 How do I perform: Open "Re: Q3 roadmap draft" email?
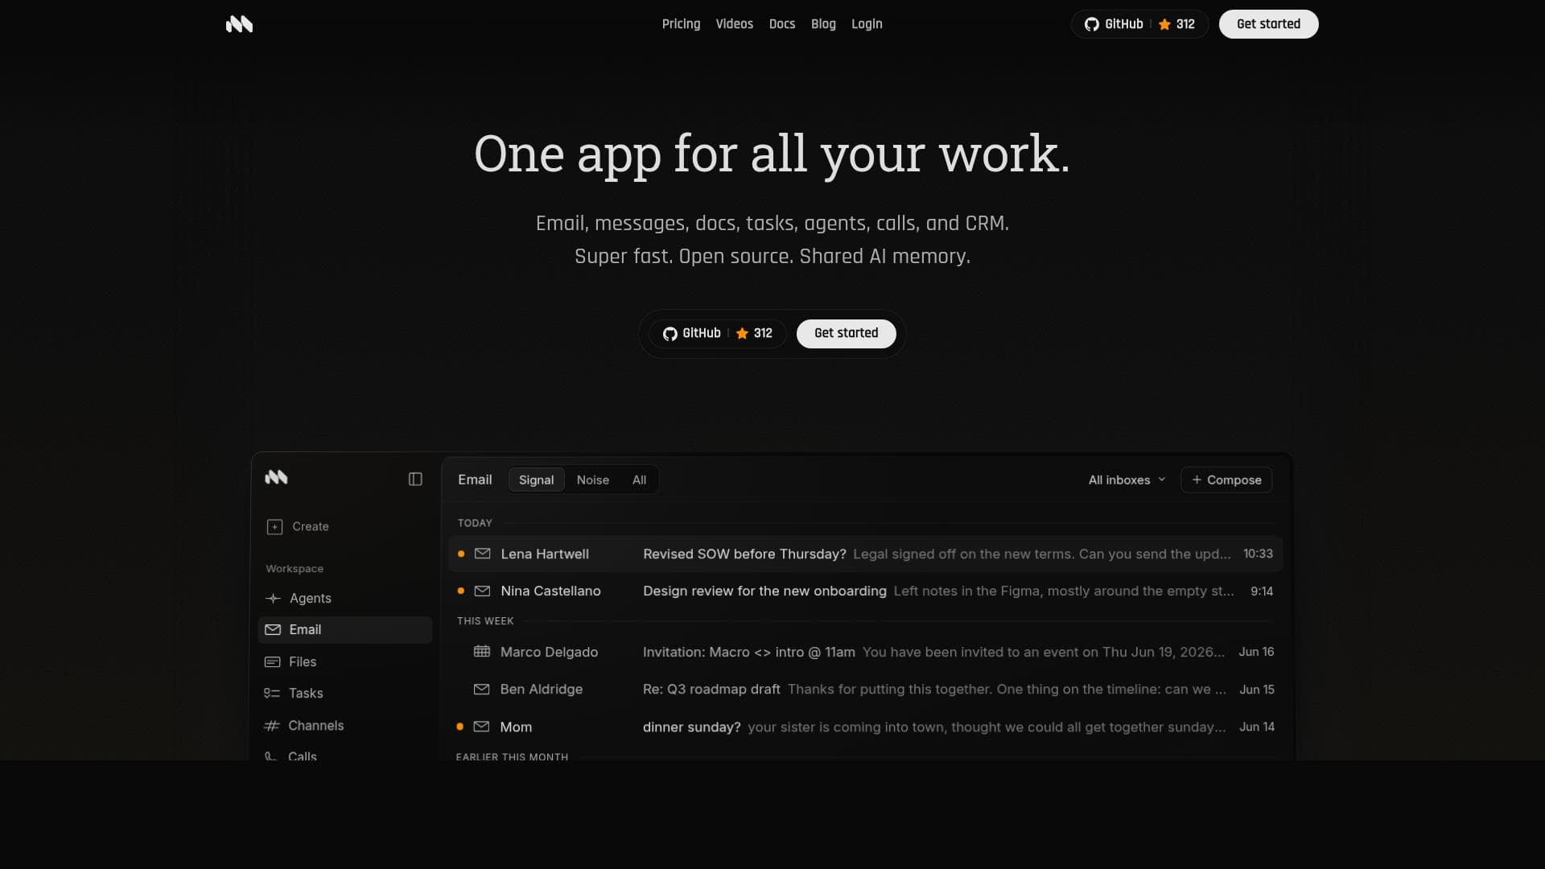(711, 690)
